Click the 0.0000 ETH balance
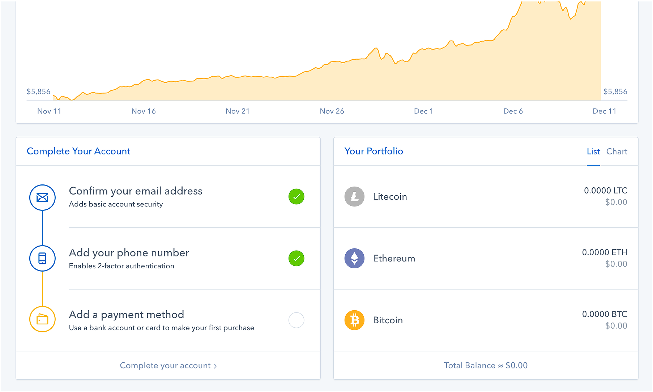 pos(605,252)
